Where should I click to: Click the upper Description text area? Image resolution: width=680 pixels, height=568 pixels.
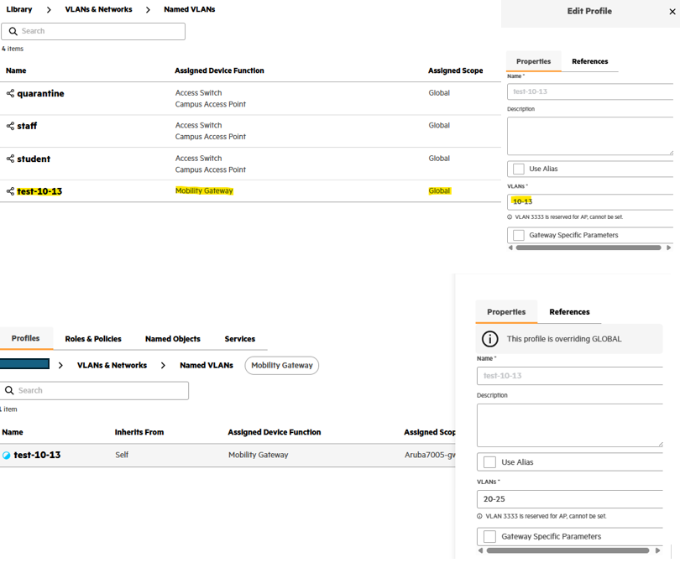coord(590,136)
